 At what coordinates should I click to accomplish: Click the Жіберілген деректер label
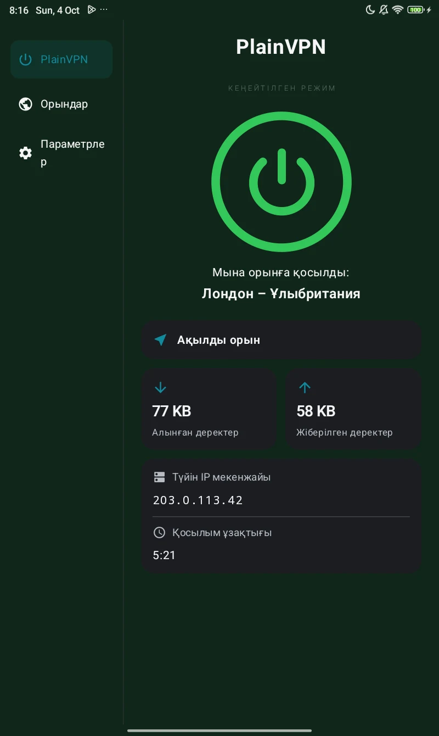tap(345, 432)
